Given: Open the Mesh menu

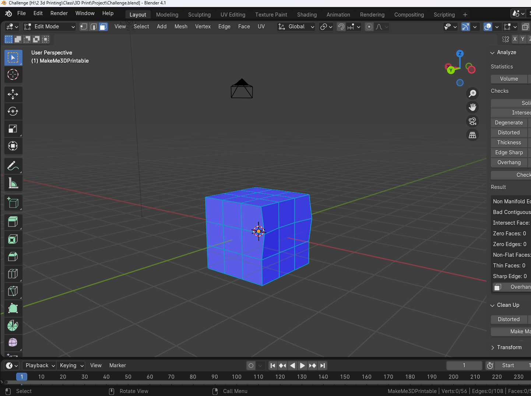Looking at the screenshot, I should click(x=181, y=27).
